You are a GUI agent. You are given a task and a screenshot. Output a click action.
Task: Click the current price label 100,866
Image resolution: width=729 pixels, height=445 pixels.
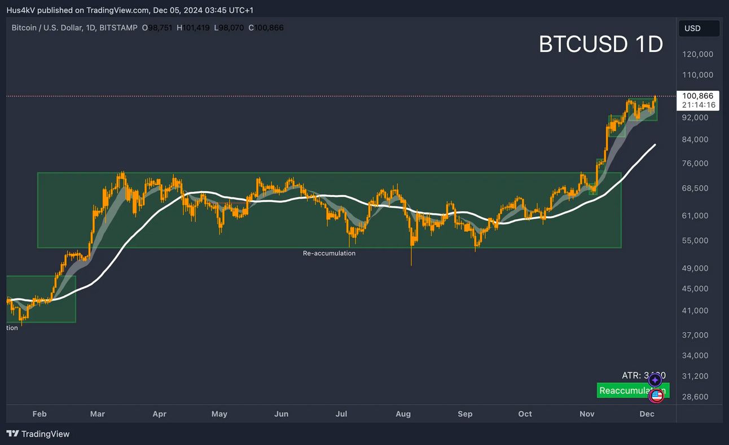coord(697,96)
